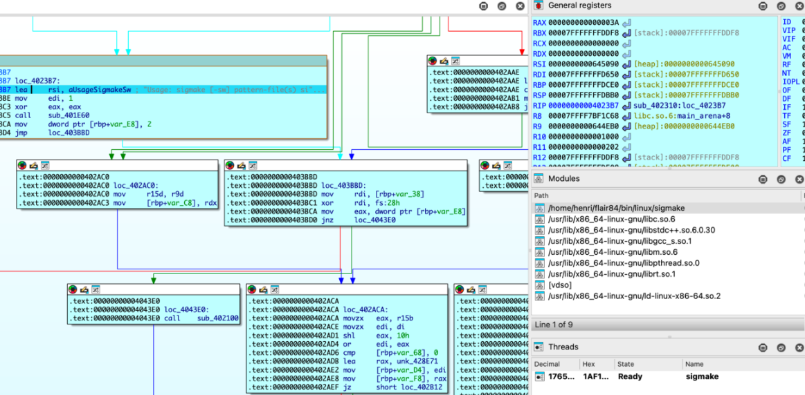Select the [vdso] module entry

[559, 285]
